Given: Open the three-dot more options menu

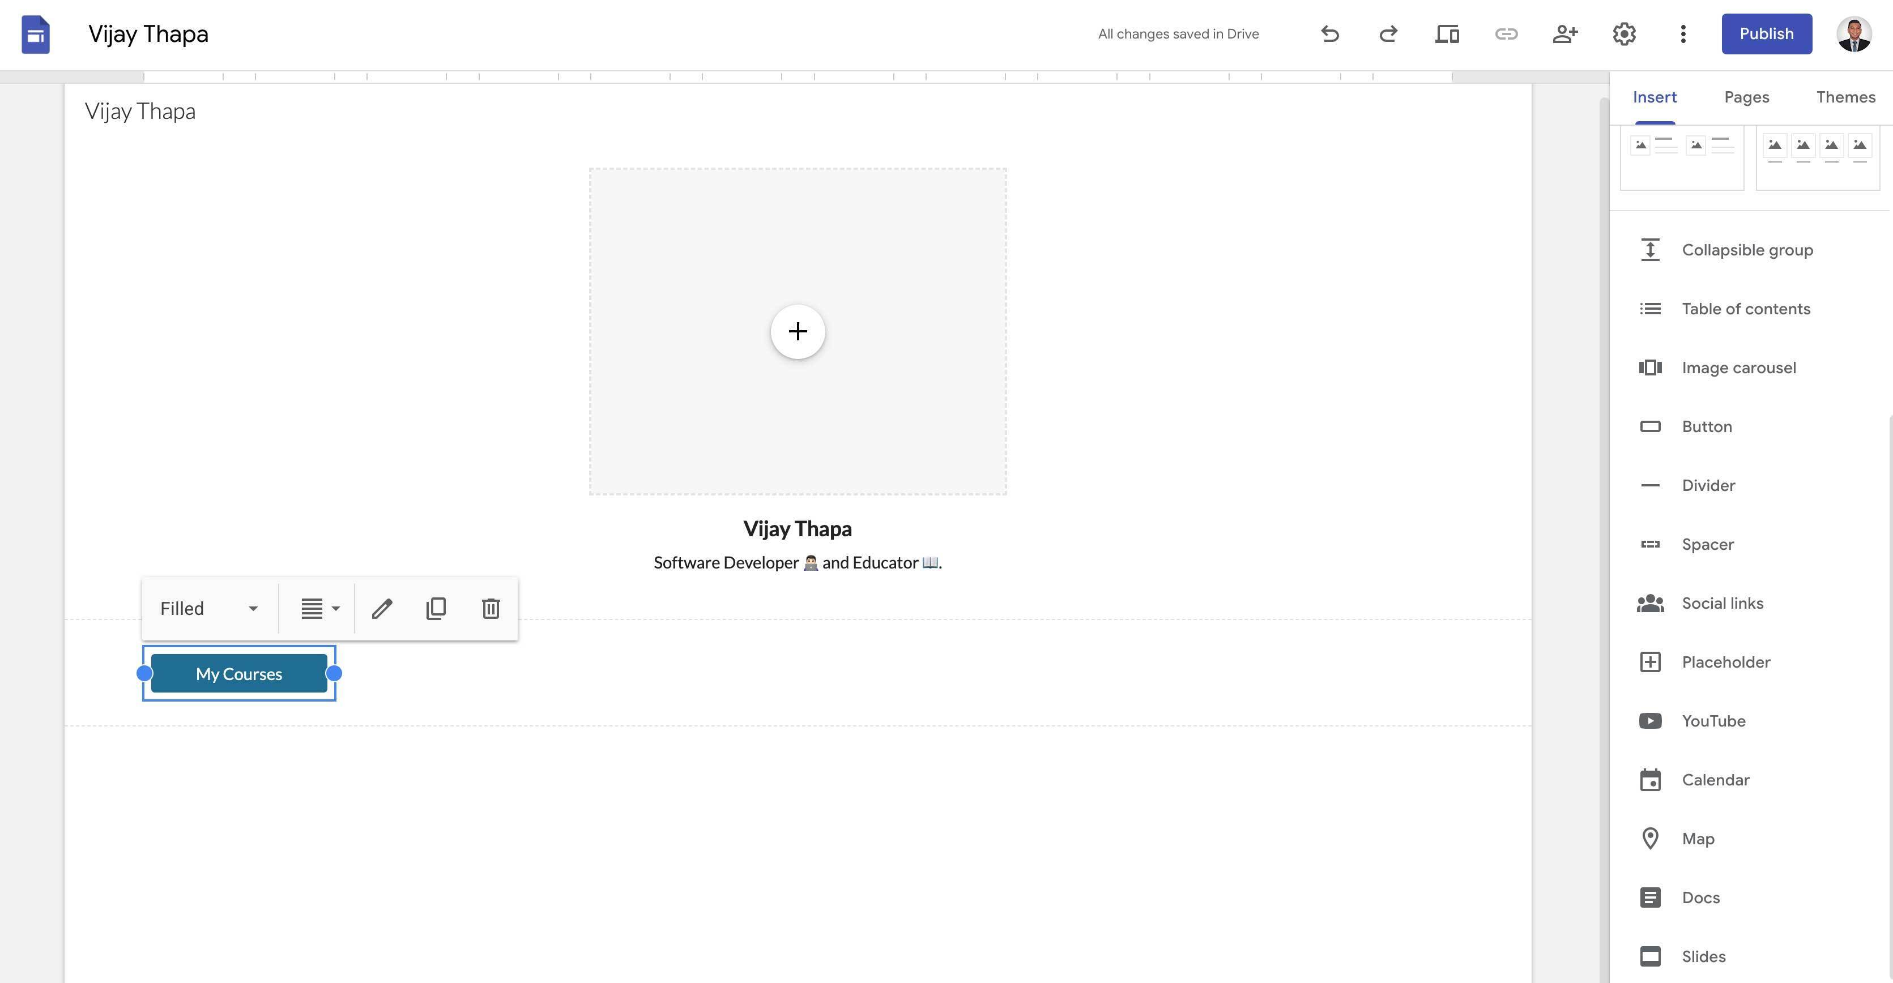Looking at the screenshot, I should (1683, 34).
